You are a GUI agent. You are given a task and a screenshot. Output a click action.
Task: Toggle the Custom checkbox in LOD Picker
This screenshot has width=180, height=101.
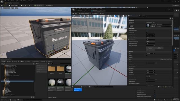[x=147, y=56]
